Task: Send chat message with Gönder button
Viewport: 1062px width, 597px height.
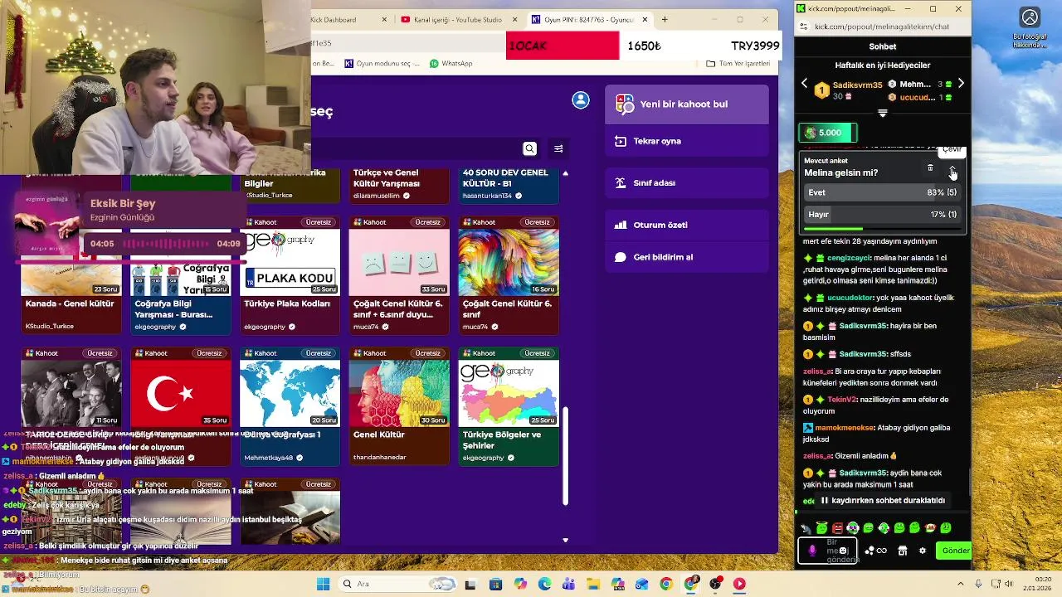Action: pyautogui.click(x=953, y=551)
